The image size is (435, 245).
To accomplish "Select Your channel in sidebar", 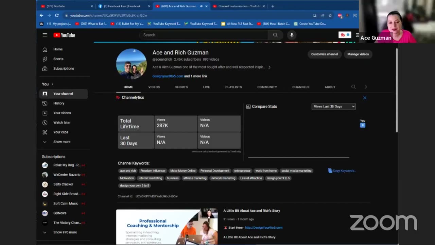I will [x=63, y=94].
